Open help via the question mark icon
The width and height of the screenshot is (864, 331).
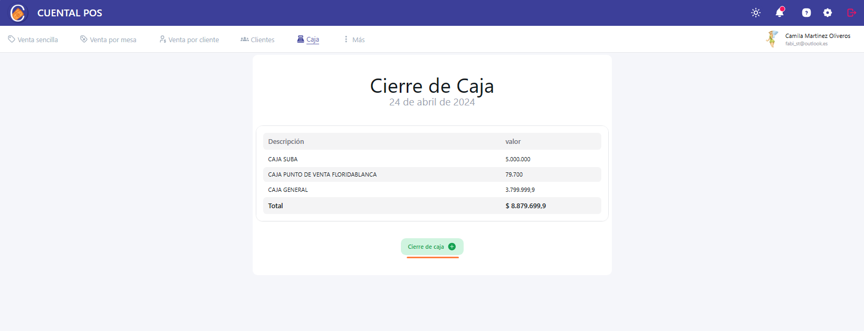point(806,13)
